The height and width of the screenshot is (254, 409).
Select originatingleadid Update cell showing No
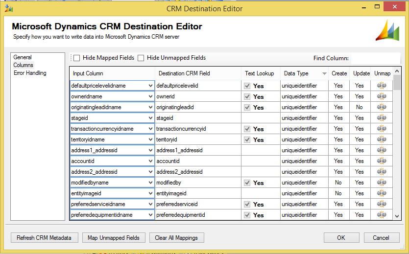tap(360, 107)
